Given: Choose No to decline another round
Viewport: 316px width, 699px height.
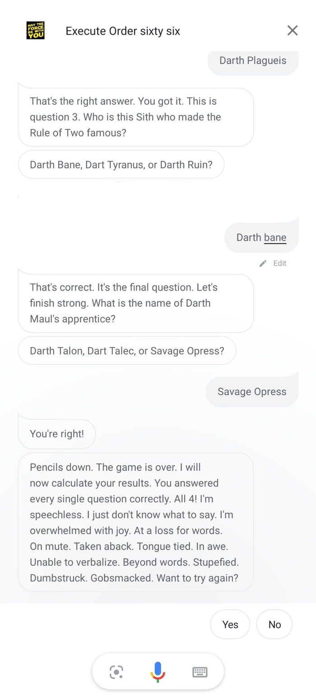Looking at the screenshot, I should tap(274, 624).
